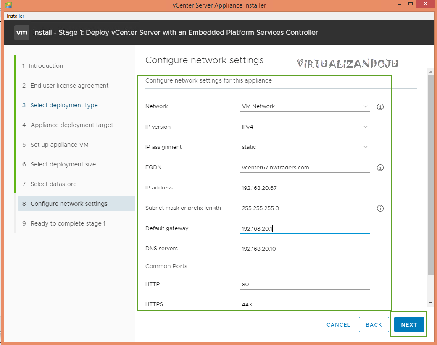This screenshot has width=437, height=345.
Task: Jump to step 4 Appliance deployment target
Action: pos(72,125)
